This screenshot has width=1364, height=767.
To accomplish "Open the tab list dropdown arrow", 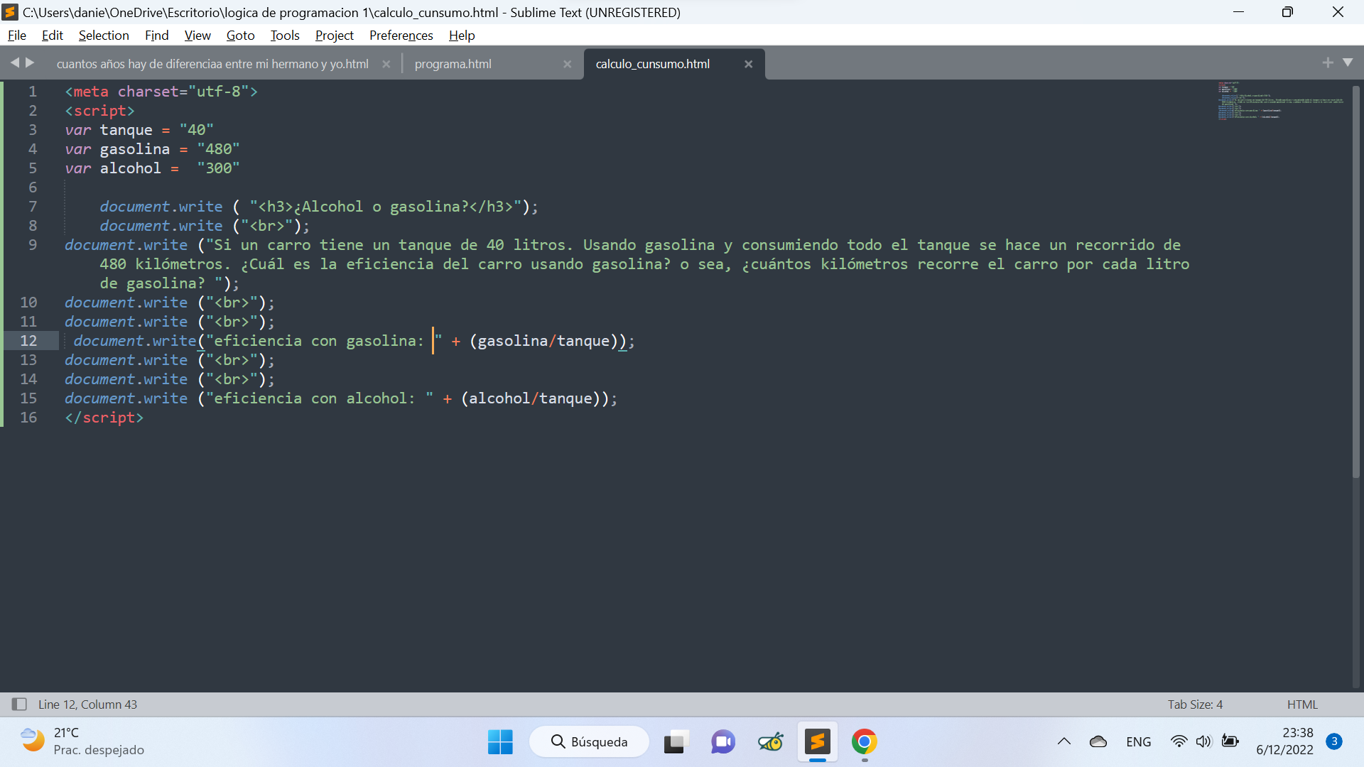I will click(x=1348, y=62).
